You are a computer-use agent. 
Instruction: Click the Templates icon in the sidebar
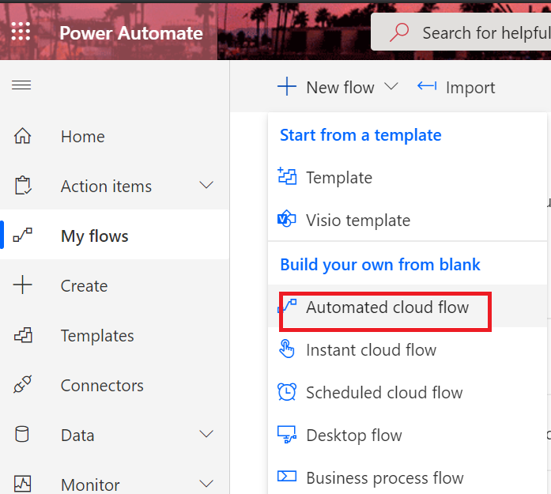click(23, 336)
